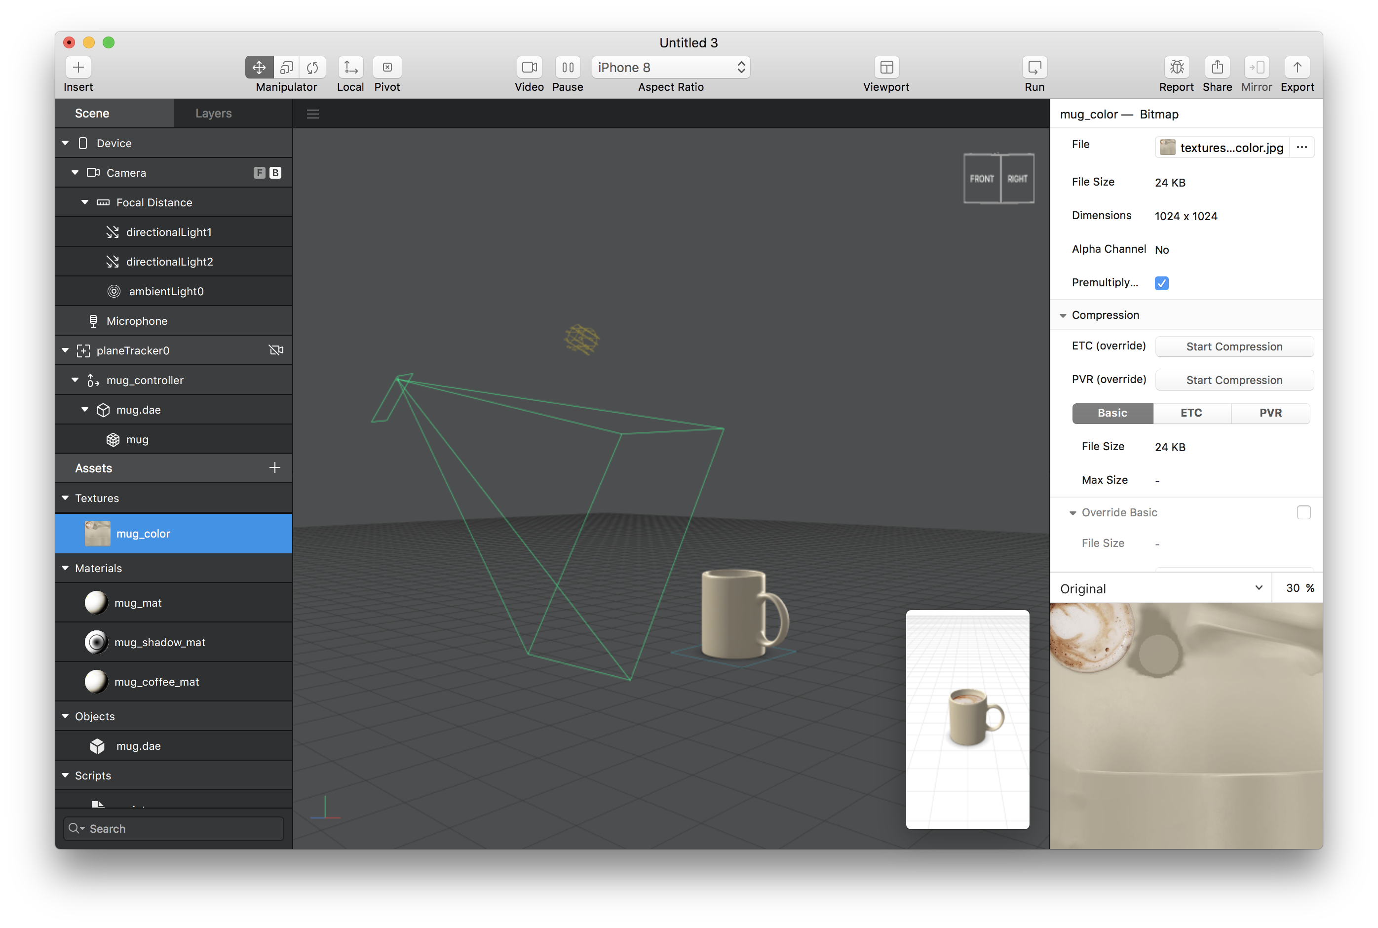This screenshot has height=928, width=1378.
Task: Open the Mirror function
Action: click(x=1256, y=67)
